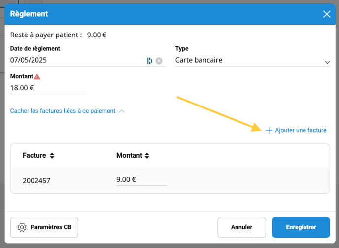Open the calendar picker in date field
Viewport: 339px width, 248px height.
[149, 61]
